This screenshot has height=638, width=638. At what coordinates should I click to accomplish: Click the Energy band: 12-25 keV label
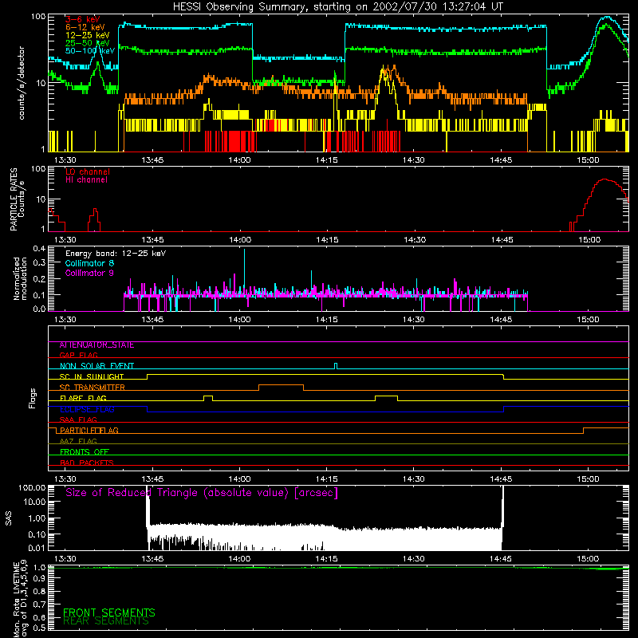point(116,254)
